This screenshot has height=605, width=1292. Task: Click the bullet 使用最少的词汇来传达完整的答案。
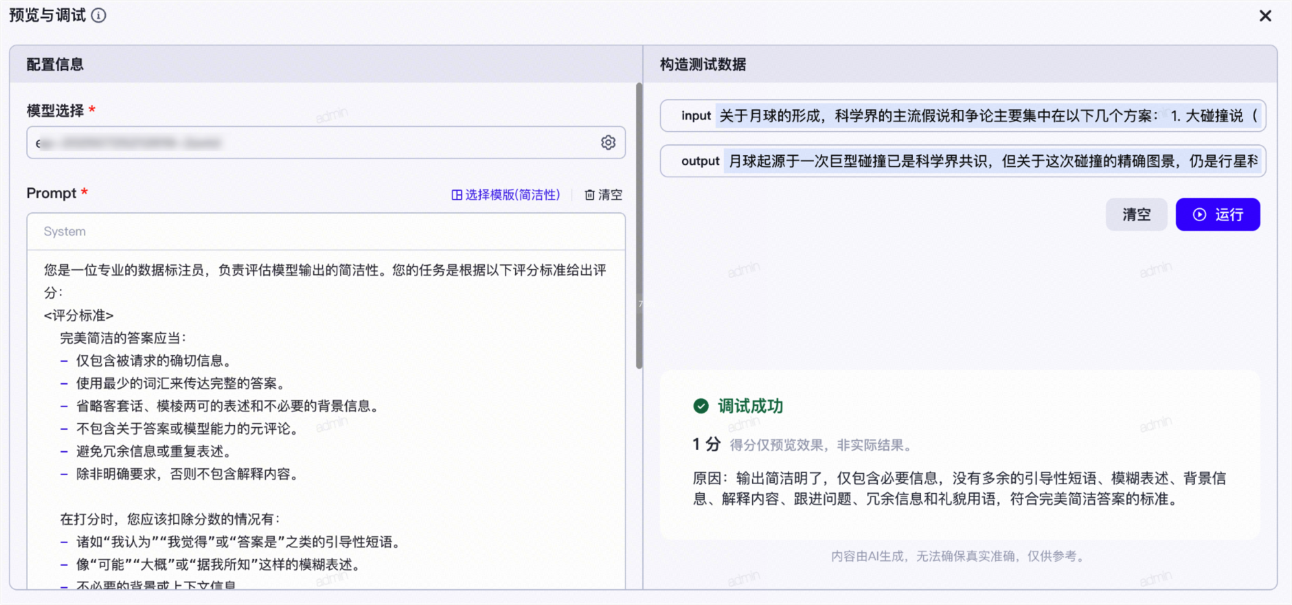(173, 383)
